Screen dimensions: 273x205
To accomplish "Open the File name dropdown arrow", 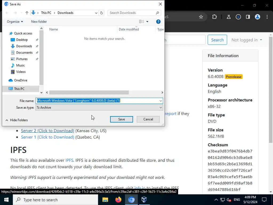I will pos(160,101).
